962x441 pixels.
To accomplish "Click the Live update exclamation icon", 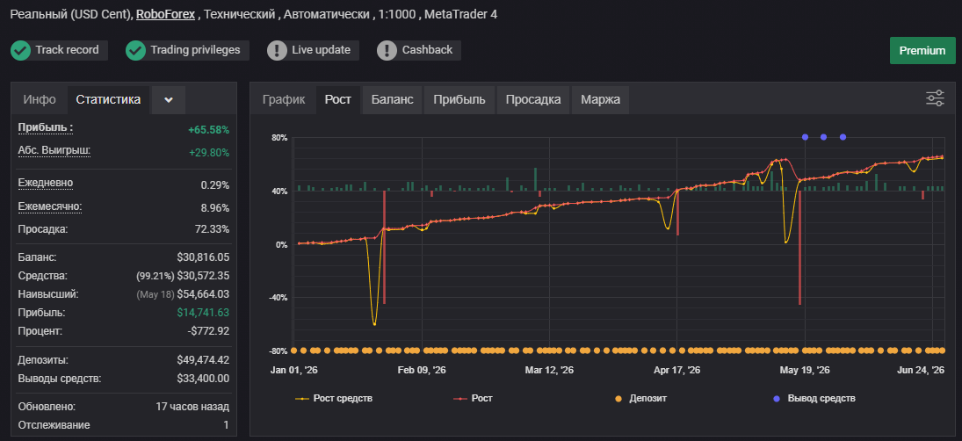I will 277,50.
